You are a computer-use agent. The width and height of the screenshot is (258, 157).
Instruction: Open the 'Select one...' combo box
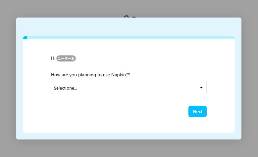pyautogui.click(x=129, y=88)
